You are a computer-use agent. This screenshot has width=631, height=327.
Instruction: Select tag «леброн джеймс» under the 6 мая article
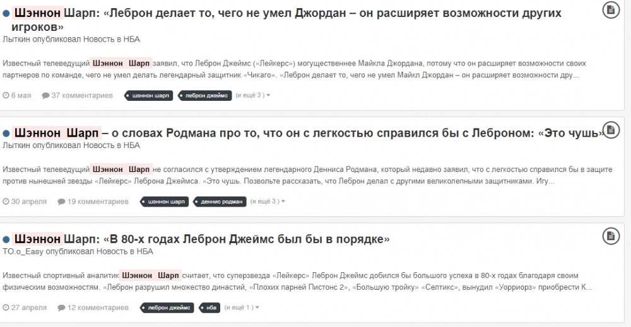pyautogui.click(x=204, y=96)
